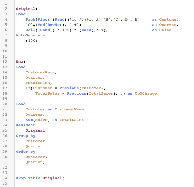Click line number 35 in the gutter
The image size is (194, 187).
[x=5, y=183]
